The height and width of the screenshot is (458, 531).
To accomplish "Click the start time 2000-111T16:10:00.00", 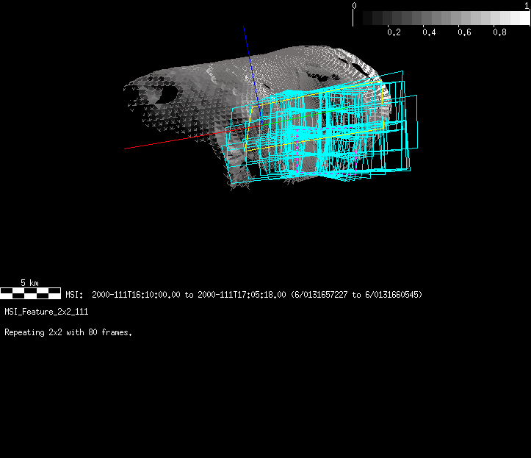I will tap(137, 295).
